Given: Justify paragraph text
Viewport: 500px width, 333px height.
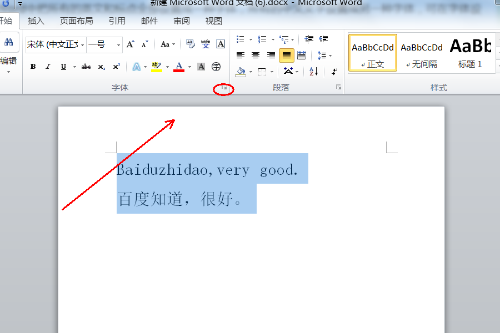Looking at the screenshot, I should coord(286,56).
